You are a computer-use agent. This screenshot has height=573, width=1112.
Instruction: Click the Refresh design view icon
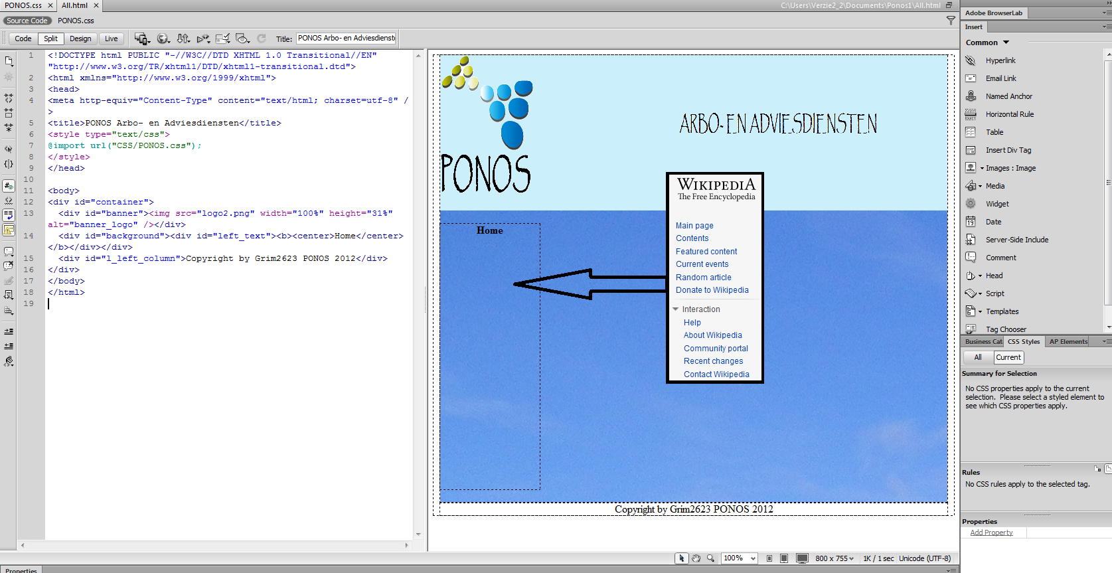coord(262,39)
